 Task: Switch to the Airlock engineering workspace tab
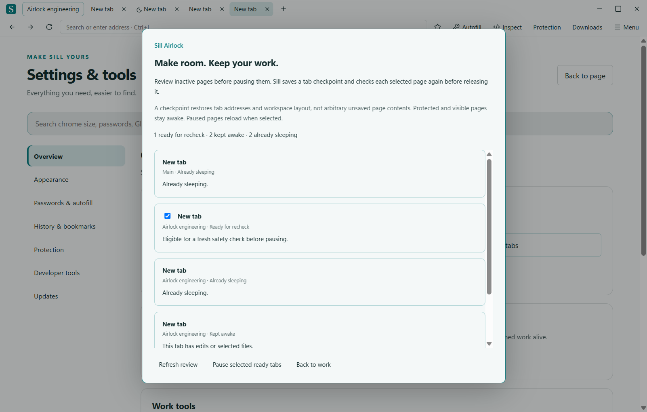click(x=53, y=9)
